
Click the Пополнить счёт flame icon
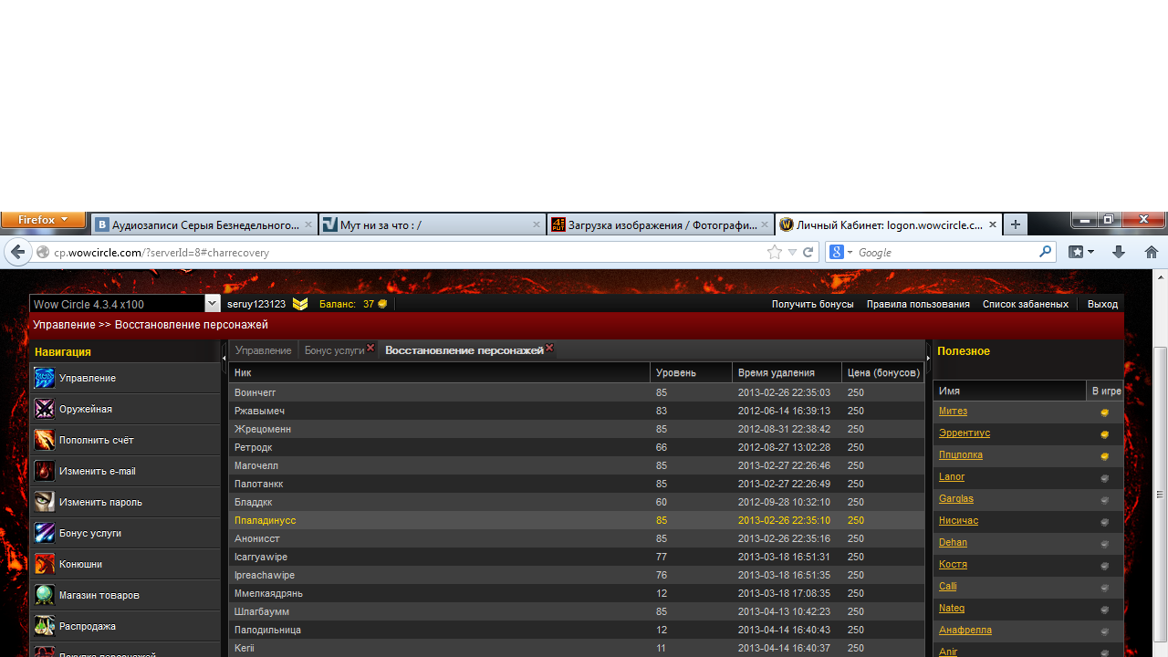pos(44,440)
